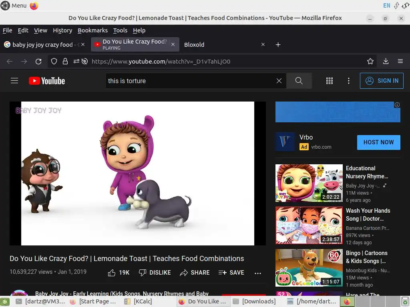Screen dimensions: 410x307
Task: Open the YouTube guide hamburger menu
Action: point(14,81)
